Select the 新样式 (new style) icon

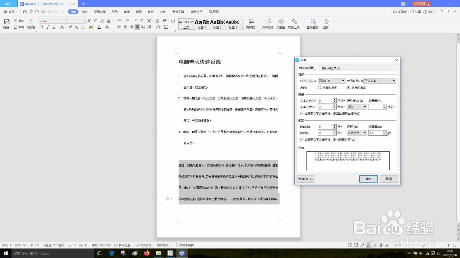click(251, 24)
